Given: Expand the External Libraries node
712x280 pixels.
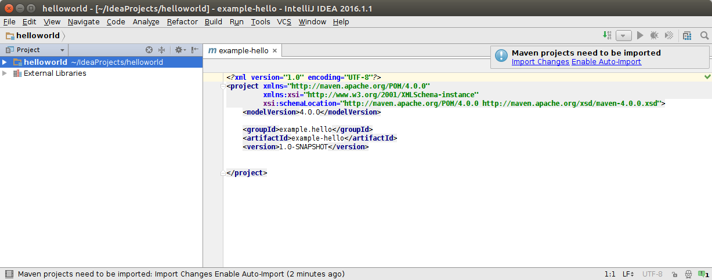Looking at the screenshot, I should tap(5, 73).
